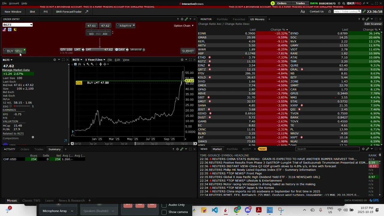Maximize the RGTI quote details panel
384x216 pixels.
(x=63, y=60)
